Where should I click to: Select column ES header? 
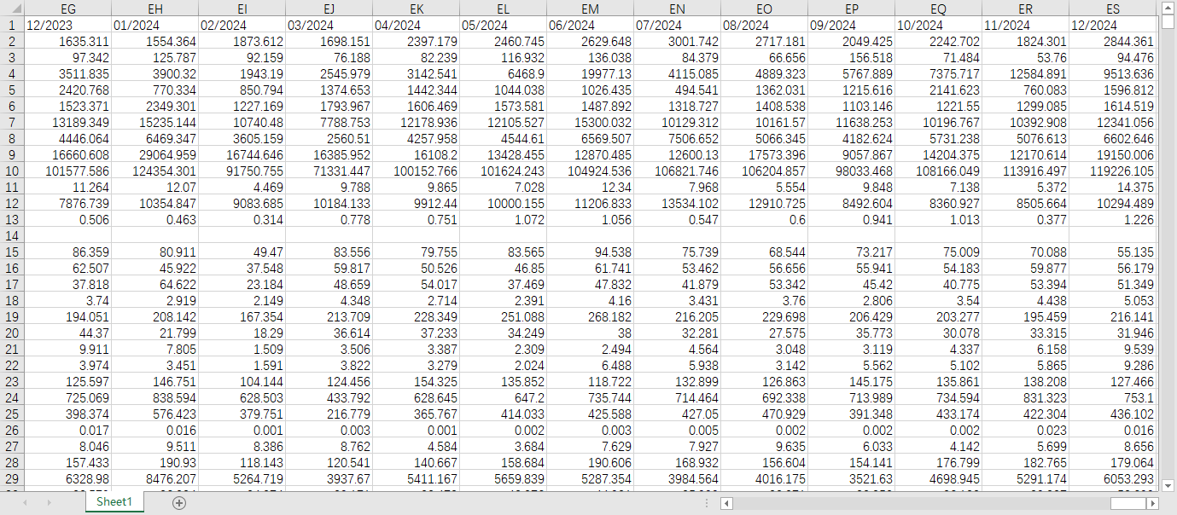(x=1112, y=9)
